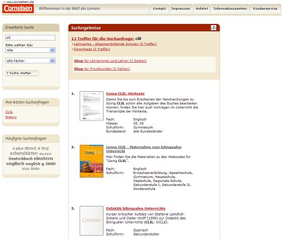This screenshot has height=239, width=283.
Task: Open the Going CLIL Hörtexte document thumbnail
Action: tap(91, 106)
